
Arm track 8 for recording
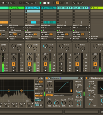pos(61,71)
